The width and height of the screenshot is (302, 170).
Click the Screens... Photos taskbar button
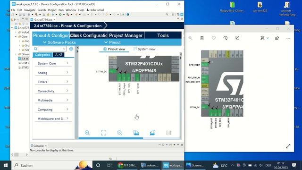[195, 165]
